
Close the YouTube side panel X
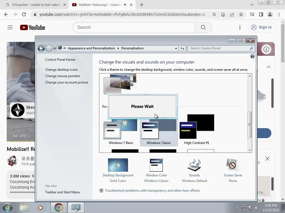click(267, 159)
